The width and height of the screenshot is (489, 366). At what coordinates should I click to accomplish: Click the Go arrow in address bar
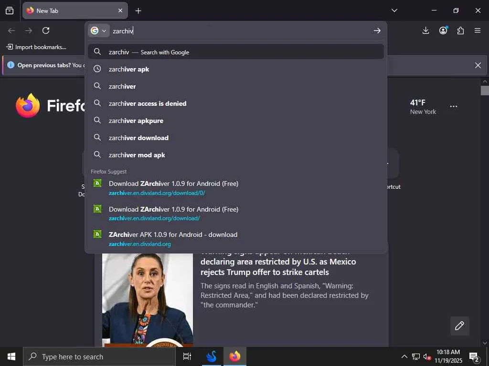(377, 30)
